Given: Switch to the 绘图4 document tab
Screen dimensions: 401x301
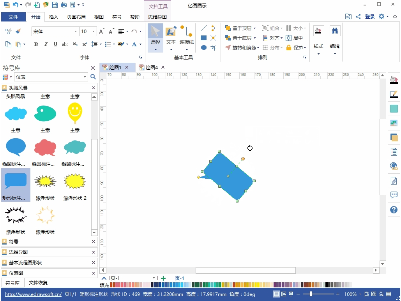Looking at the screenshot, I should 152,67.
